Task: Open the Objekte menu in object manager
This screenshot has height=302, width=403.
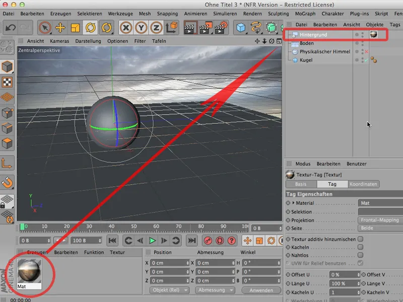Action: (375, 25)
